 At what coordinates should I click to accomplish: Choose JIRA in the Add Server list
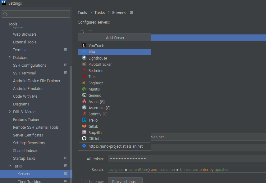click(114, 52)
